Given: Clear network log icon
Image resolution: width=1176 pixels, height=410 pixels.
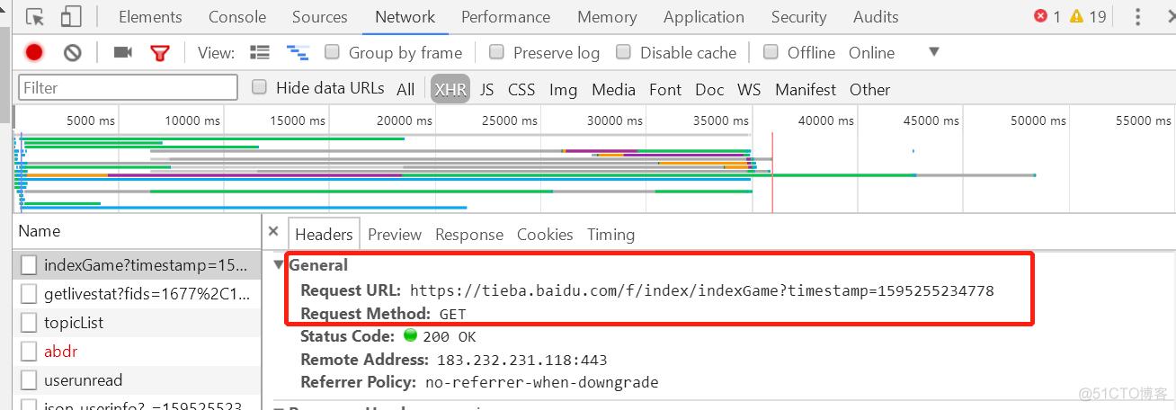Looking at the screenshot, I should coord(73,53).
